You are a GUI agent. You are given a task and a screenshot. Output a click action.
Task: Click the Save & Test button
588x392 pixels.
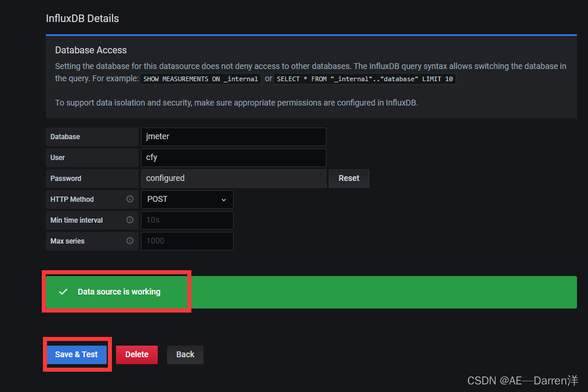coord(76,354)
